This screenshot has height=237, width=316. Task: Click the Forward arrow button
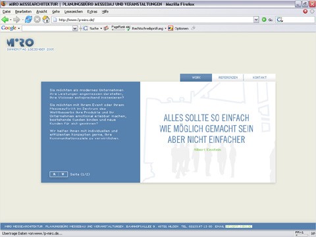point(16,20)
